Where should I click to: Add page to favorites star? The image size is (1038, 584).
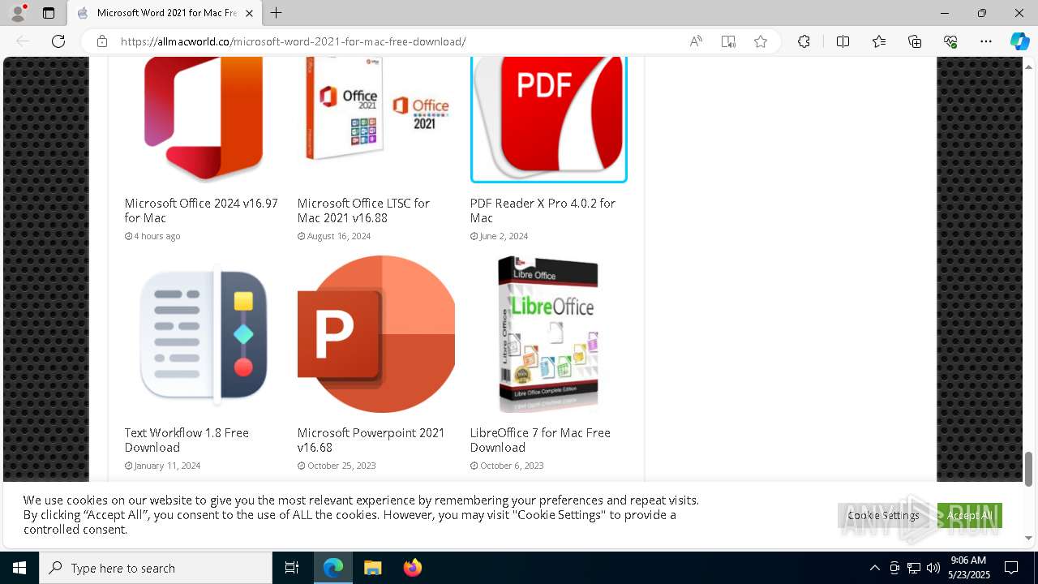point(761,41)
